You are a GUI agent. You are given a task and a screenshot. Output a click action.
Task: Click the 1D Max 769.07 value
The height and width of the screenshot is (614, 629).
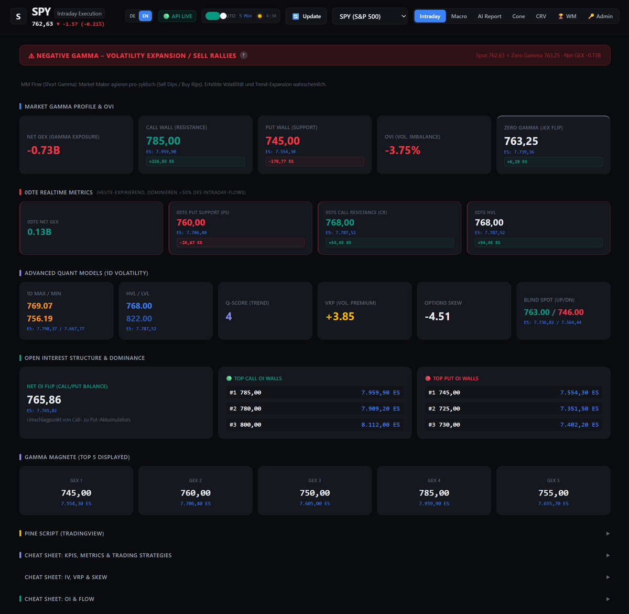click(40, 306)
